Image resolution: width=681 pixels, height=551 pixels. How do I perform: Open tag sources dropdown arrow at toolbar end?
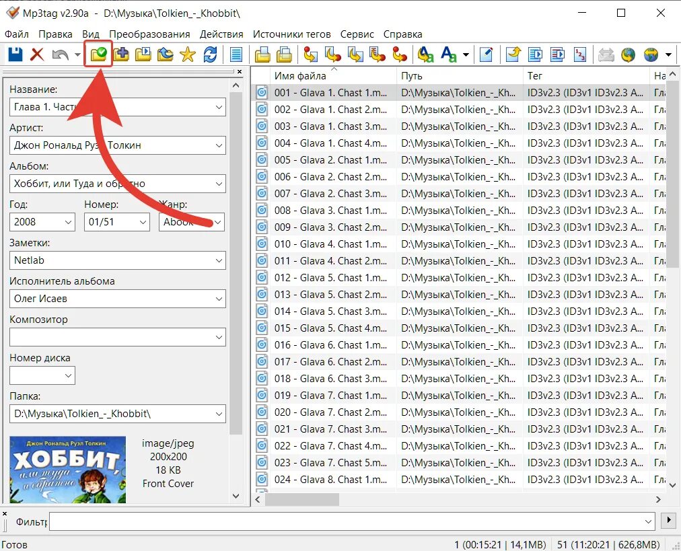click(669, 54)
